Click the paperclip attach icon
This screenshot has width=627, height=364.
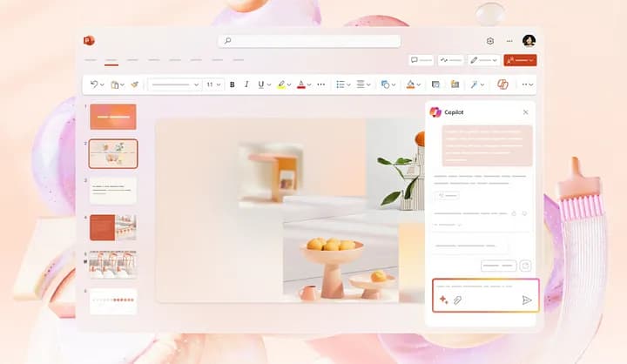pyautogui.click(x=457, y=300)
